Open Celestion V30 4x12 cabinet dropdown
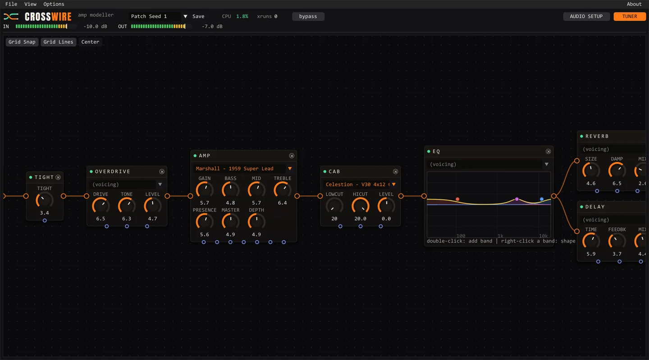This screenshot has width=649, height=360. 360,184
